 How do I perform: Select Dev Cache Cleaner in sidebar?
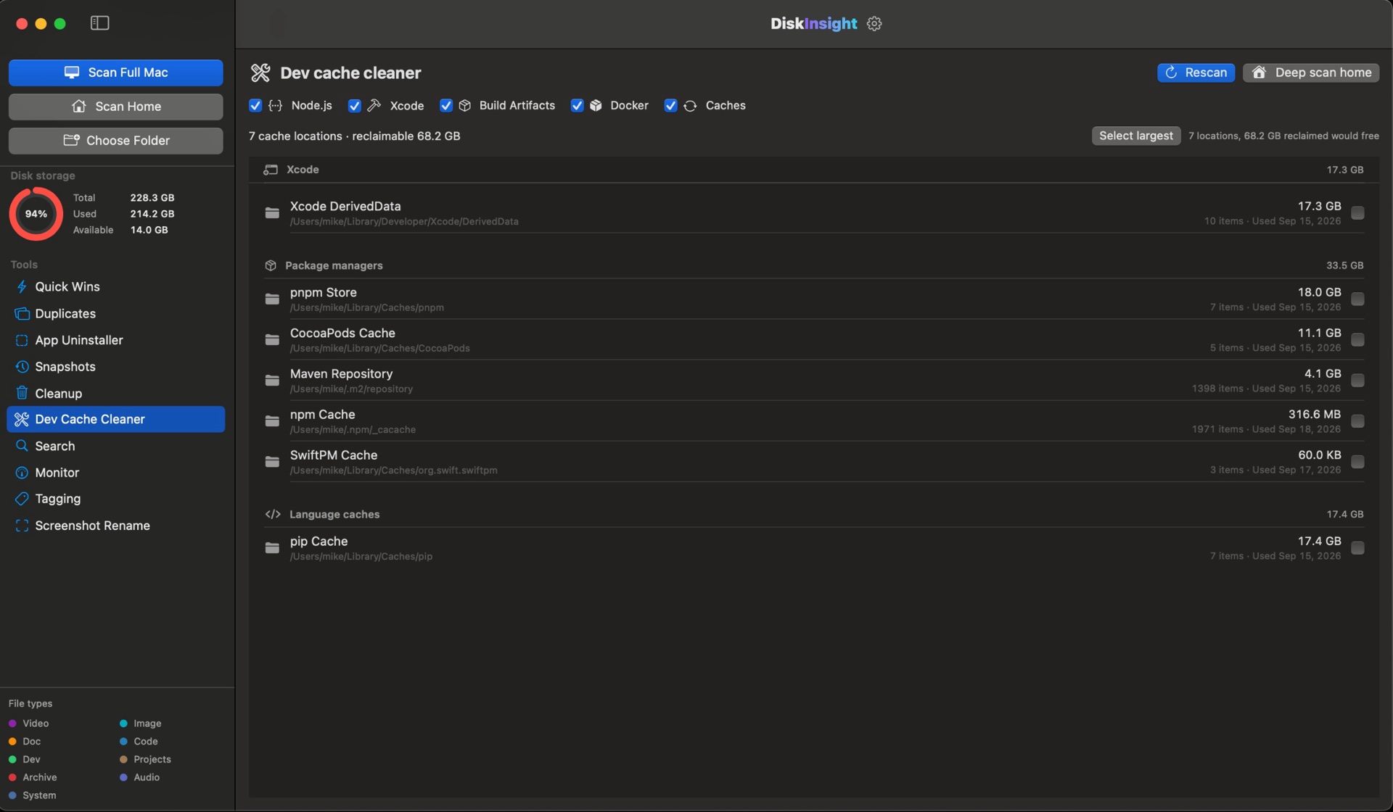(x=116, y=419)
